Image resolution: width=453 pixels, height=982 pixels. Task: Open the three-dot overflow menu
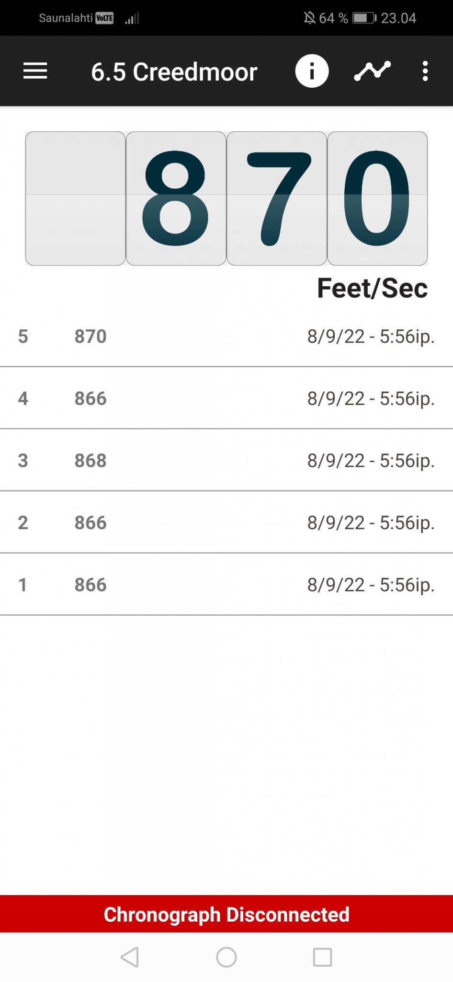(425, 71)
